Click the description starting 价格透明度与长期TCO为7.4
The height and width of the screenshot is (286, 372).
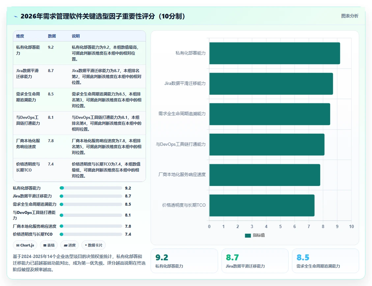pyautogui.click(x=106, y=170)
